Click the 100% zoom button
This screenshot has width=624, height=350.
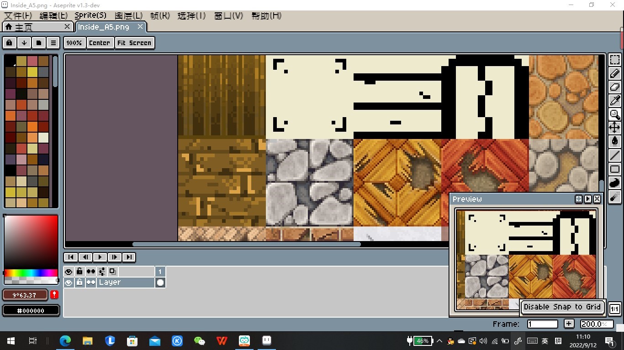74,43
